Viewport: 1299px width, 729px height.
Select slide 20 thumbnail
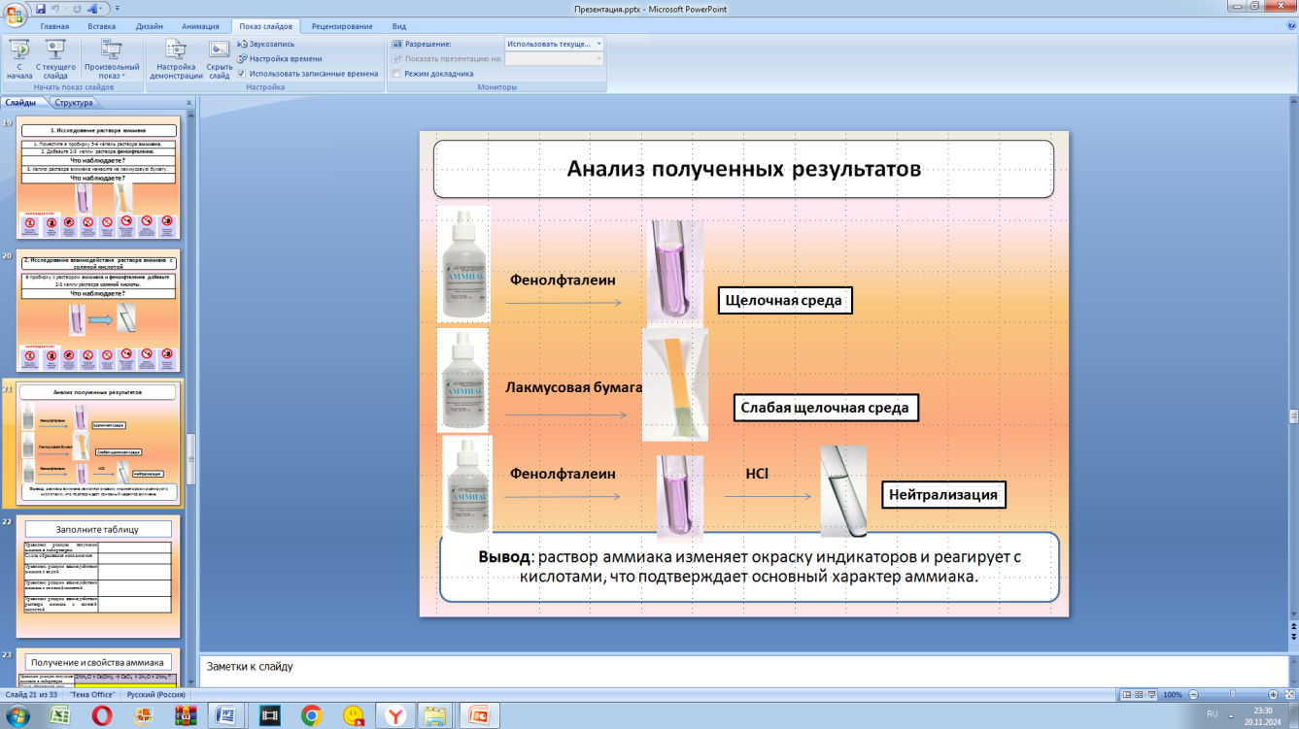98,312
